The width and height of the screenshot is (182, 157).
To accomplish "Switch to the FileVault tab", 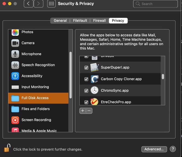I will 80,20.
